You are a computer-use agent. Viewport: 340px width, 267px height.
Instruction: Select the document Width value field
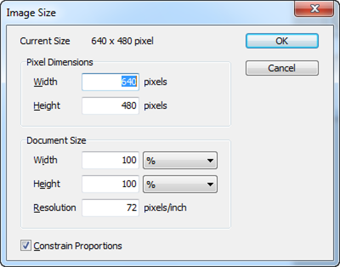click(x=110, y=160)
